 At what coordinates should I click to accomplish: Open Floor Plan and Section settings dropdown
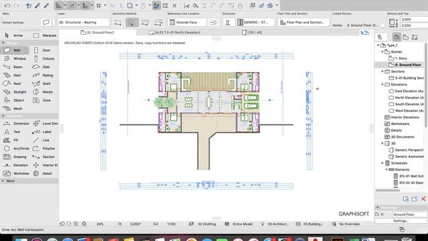[304, 22]
